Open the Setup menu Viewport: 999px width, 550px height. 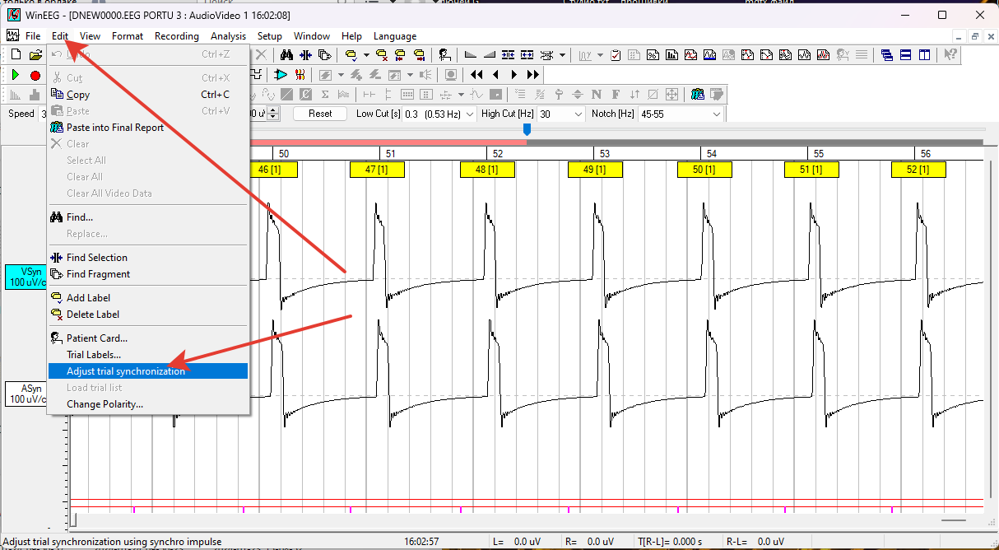click(x=269, y=36)
